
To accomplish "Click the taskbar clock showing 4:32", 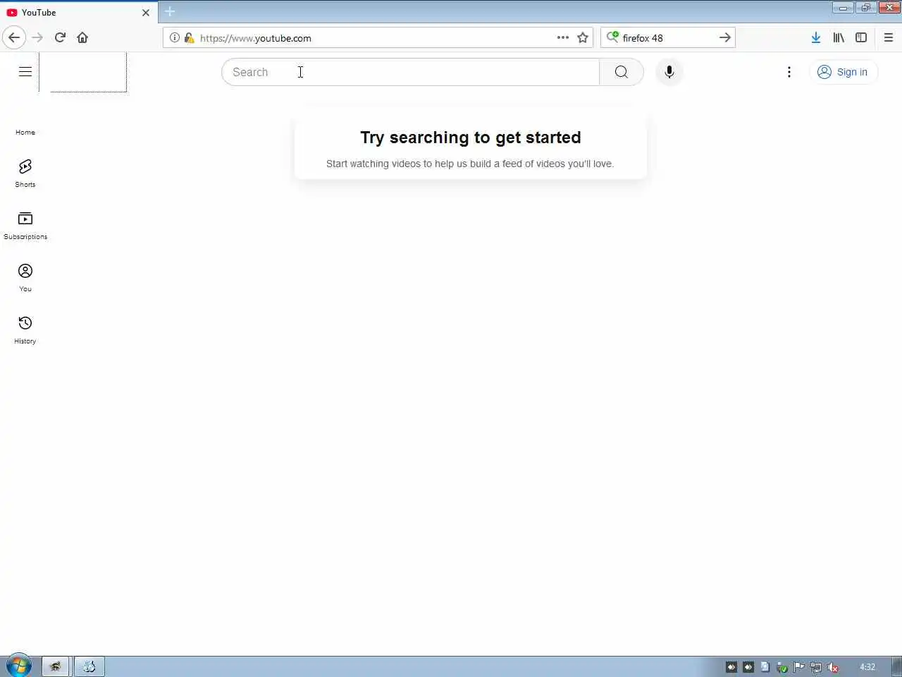I will (867, 667).
